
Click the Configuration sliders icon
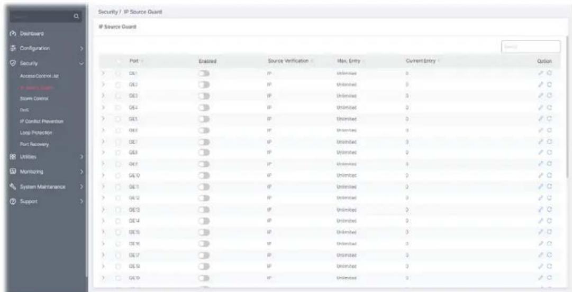(13, 48)
